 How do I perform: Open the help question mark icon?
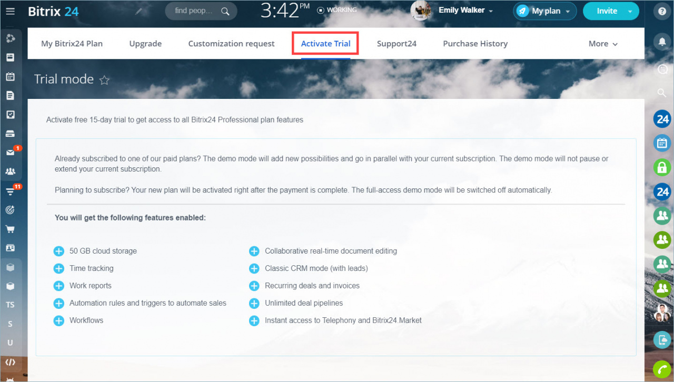click(x=662, y=11)
